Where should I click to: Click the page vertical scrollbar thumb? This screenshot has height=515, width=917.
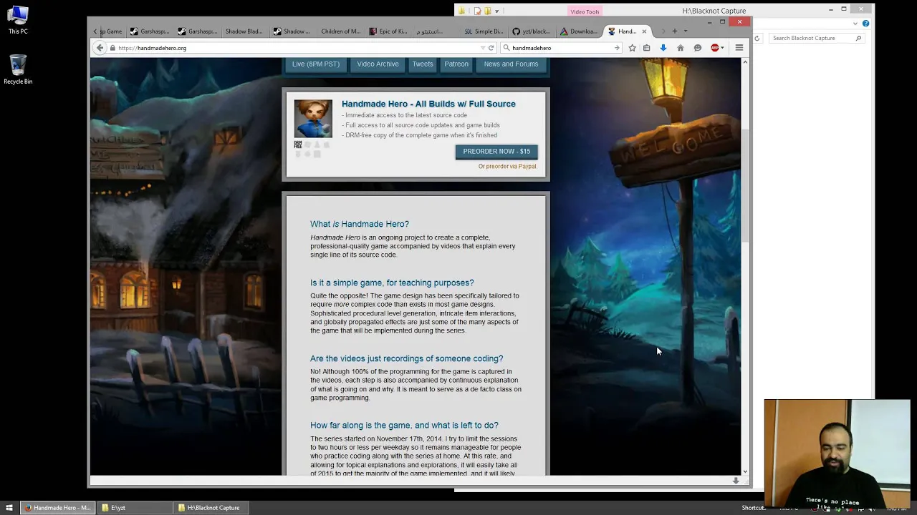click(745, 186)
